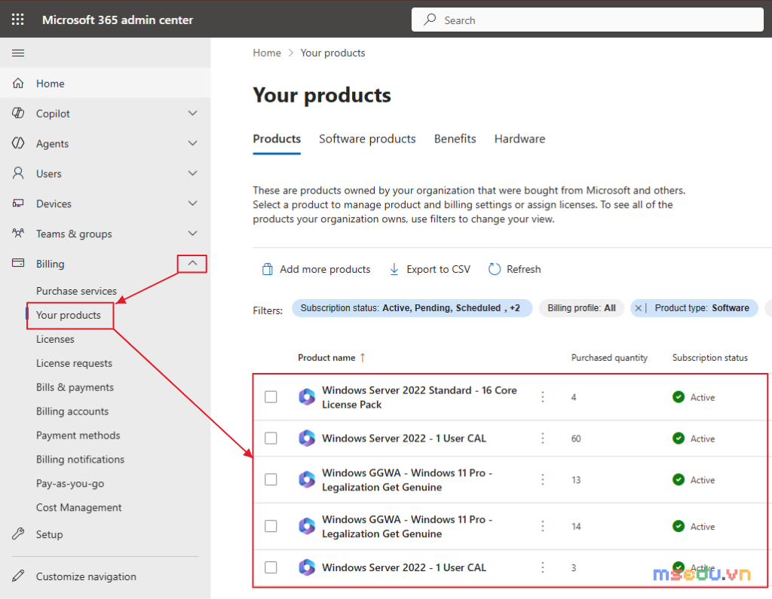The height and width of the screenshot is (599, 772).
Task: Expand the Teams & groups chevron
Action: [x=192, y=234]
